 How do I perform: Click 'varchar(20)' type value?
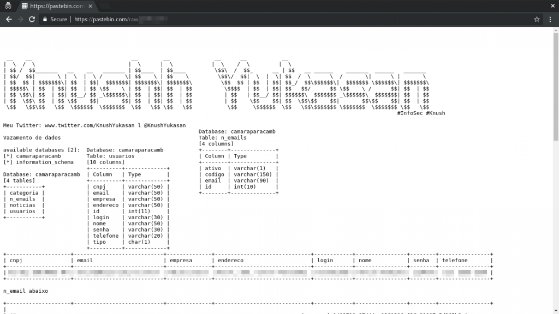145,235
